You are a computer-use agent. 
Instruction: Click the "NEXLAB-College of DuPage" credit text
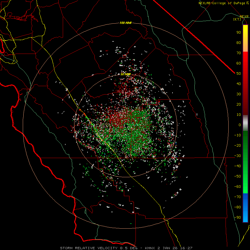222,3
